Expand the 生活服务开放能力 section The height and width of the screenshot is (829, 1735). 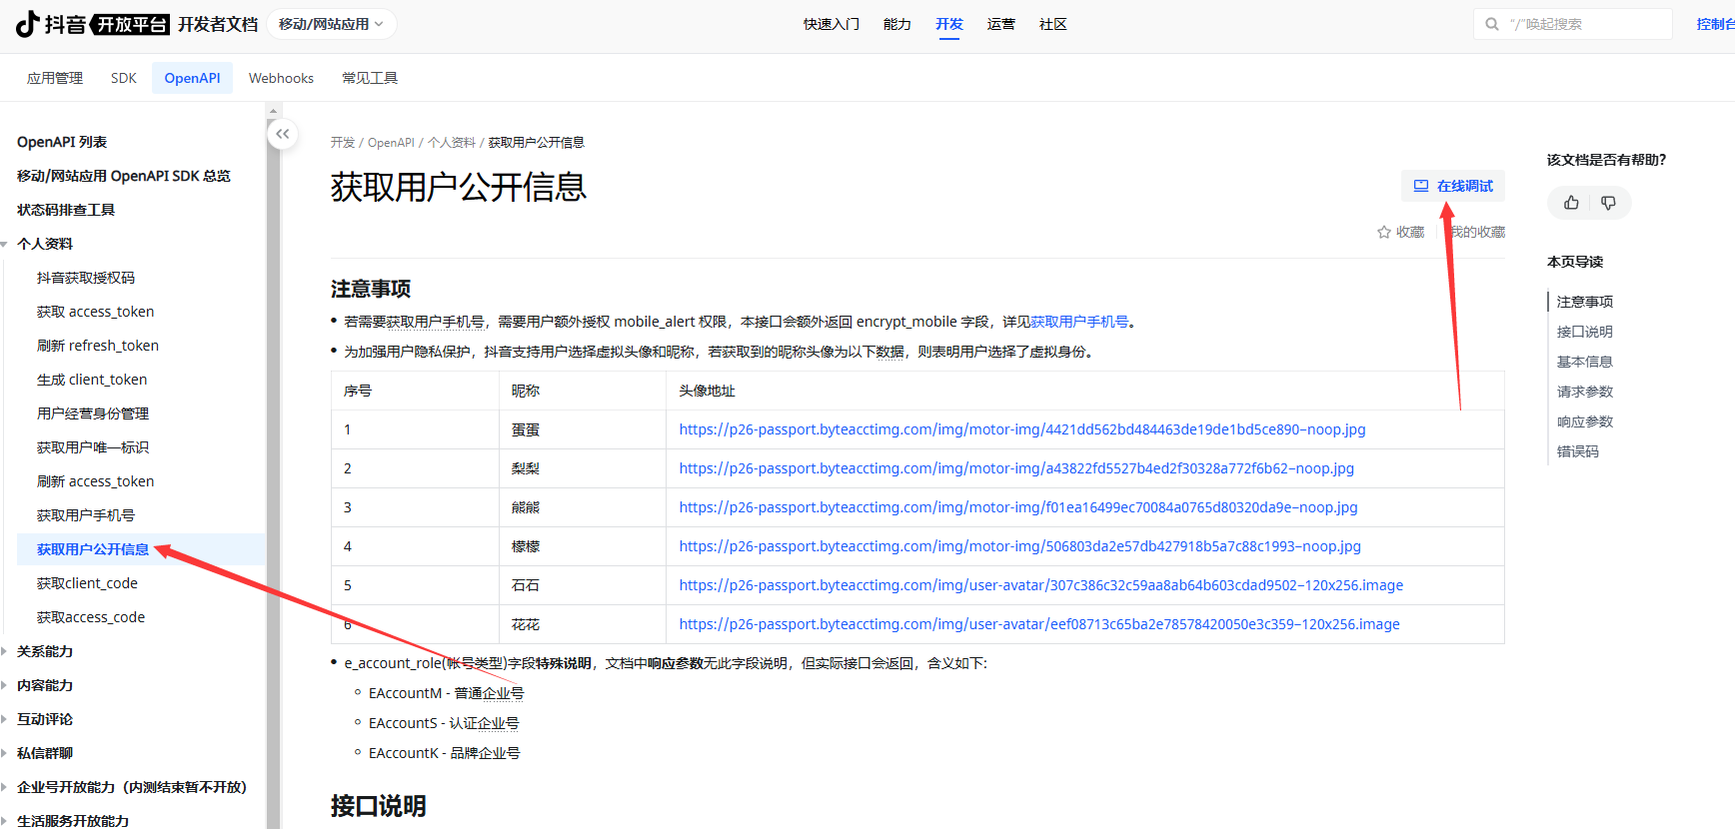(x=5, y=821)
